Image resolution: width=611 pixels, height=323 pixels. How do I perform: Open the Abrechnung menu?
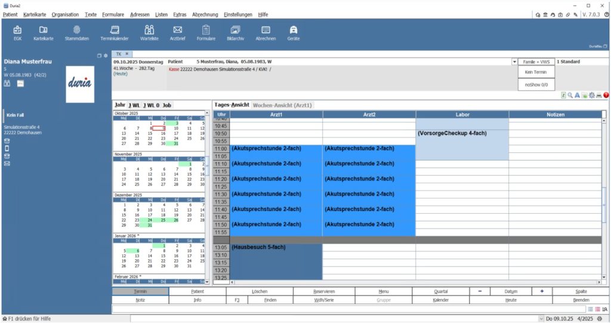click(205, 14)
